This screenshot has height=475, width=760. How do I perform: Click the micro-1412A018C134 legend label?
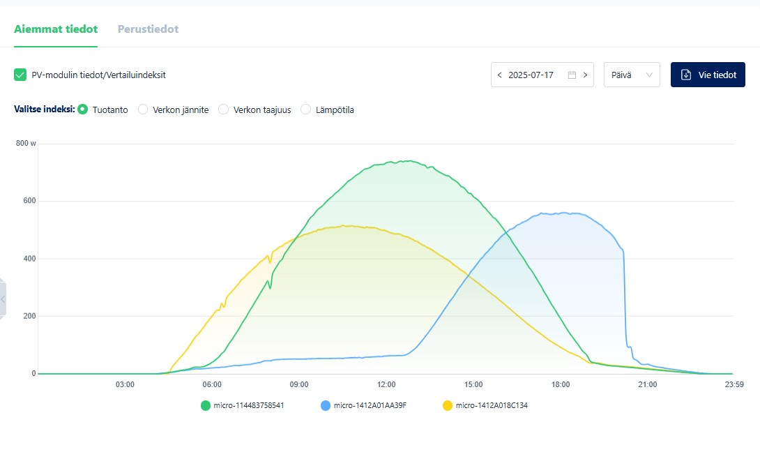tap(492, 405)
